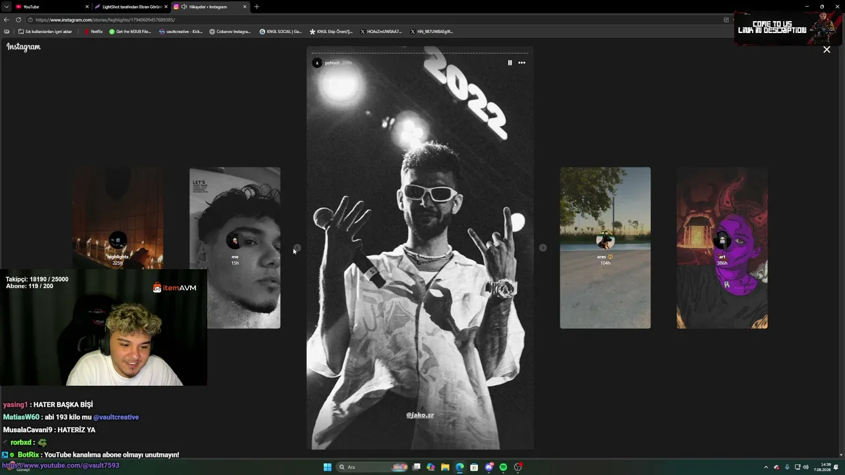
Task: Close the LightShot tab
Action: 166,7
